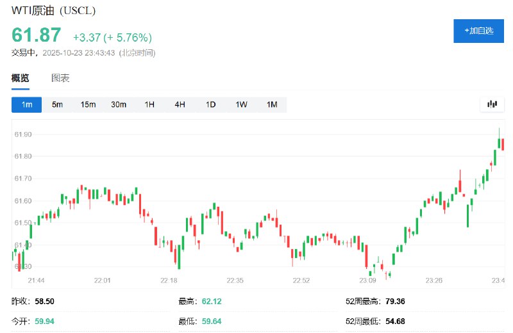
Task: Select the 1m timeframe
Action: 26,104
